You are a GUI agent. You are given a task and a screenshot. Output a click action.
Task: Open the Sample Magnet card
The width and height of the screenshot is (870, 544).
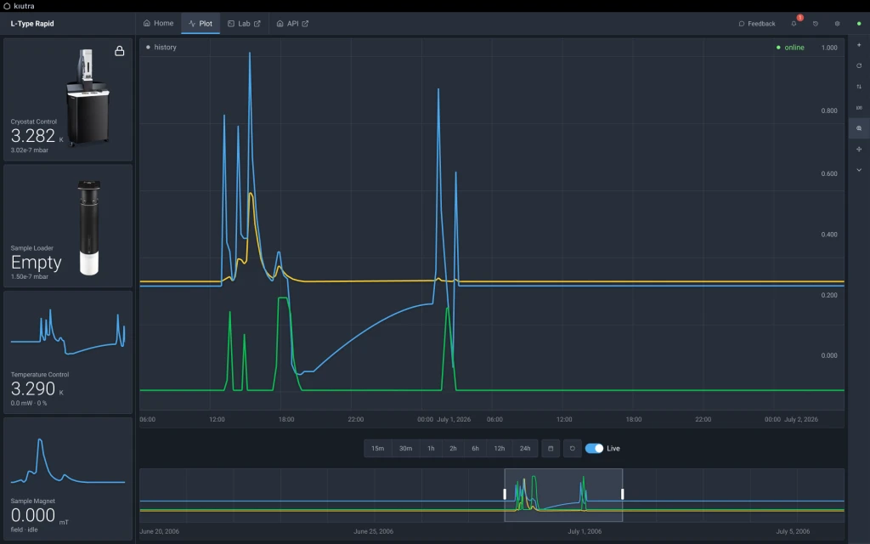tap(68, 479)
